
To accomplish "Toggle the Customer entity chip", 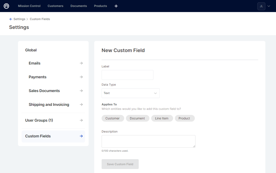I will [112, 118].
